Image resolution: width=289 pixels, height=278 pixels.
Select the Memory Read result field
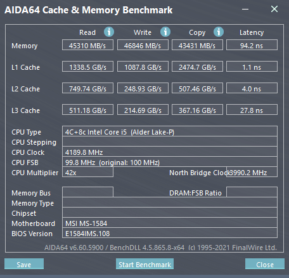87,45
